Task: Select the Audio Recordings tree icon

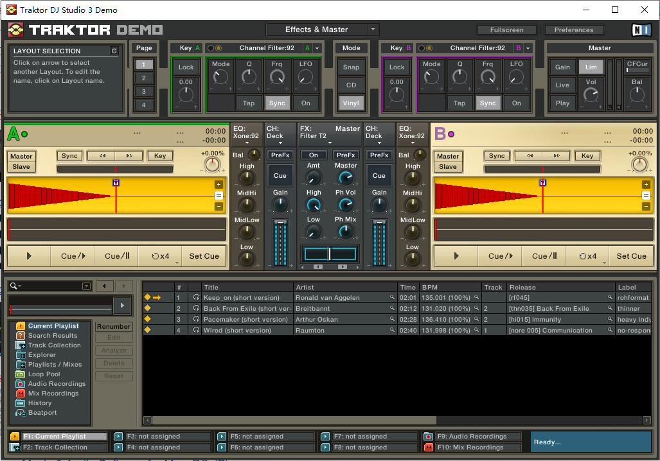Action: [21, 384]
